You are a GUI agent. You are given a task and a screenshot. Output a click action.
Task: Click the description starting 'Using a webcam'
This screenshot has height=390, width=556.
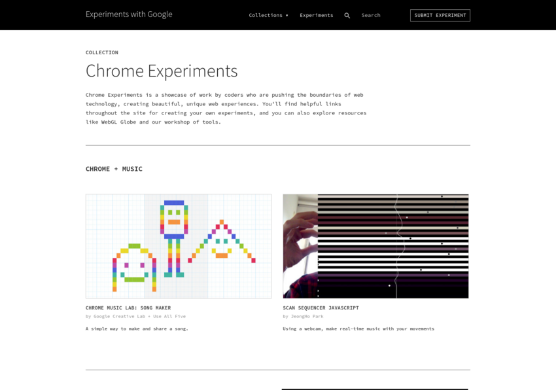(358, 328)
